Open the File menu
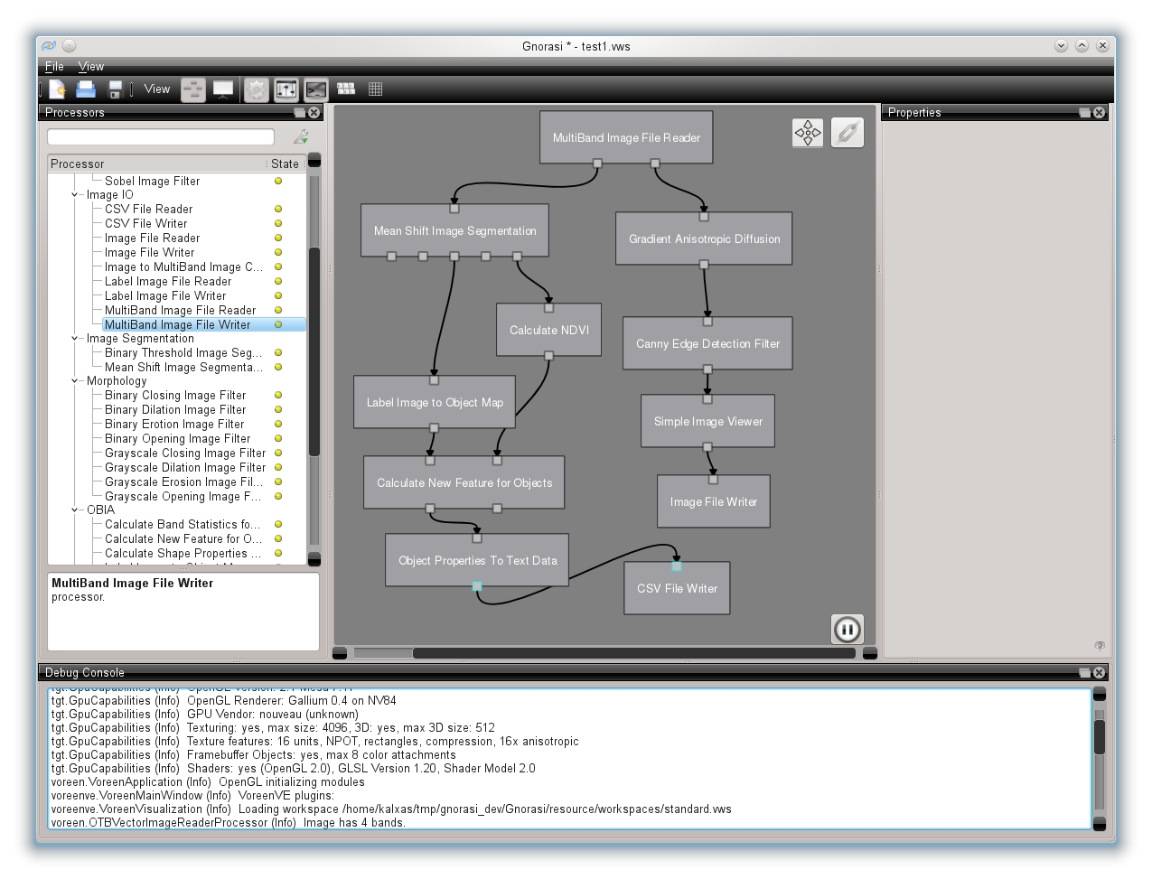This screenshot has width=1152, height=879. pyautogui.click(x=54, y=67)
